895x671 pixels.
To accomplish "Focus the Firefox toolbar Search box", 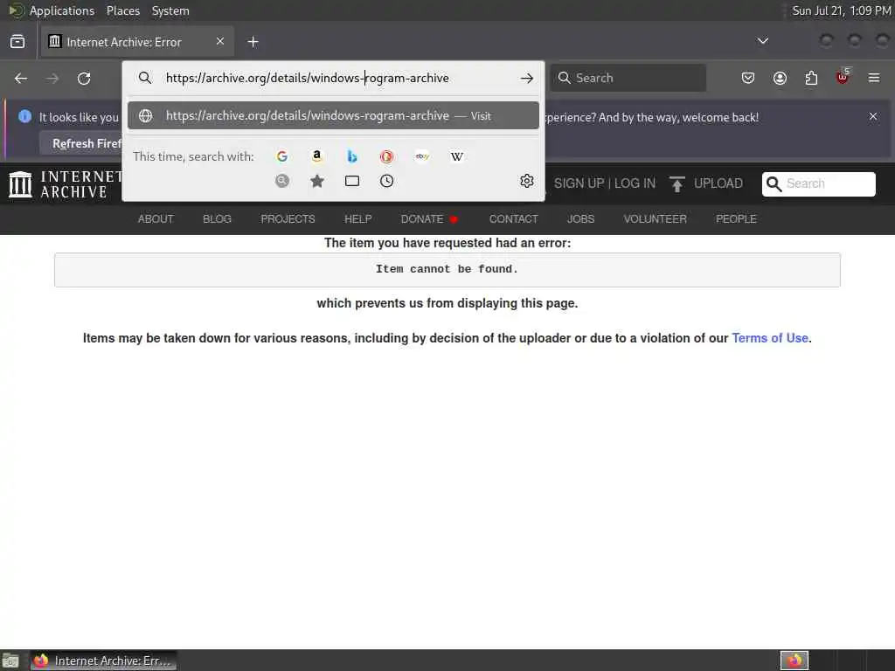I will [628, 78].
